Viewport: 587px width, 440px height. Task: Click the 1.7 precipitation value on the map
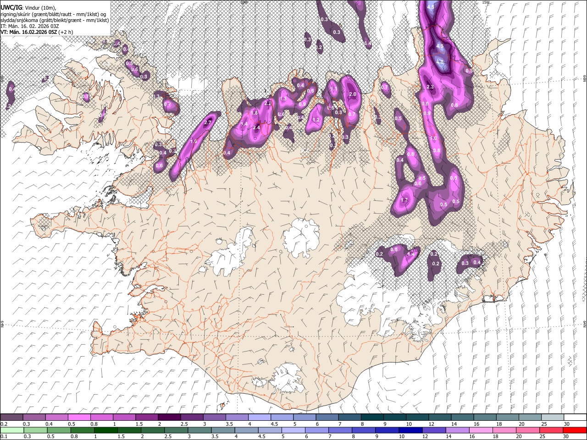404,200
